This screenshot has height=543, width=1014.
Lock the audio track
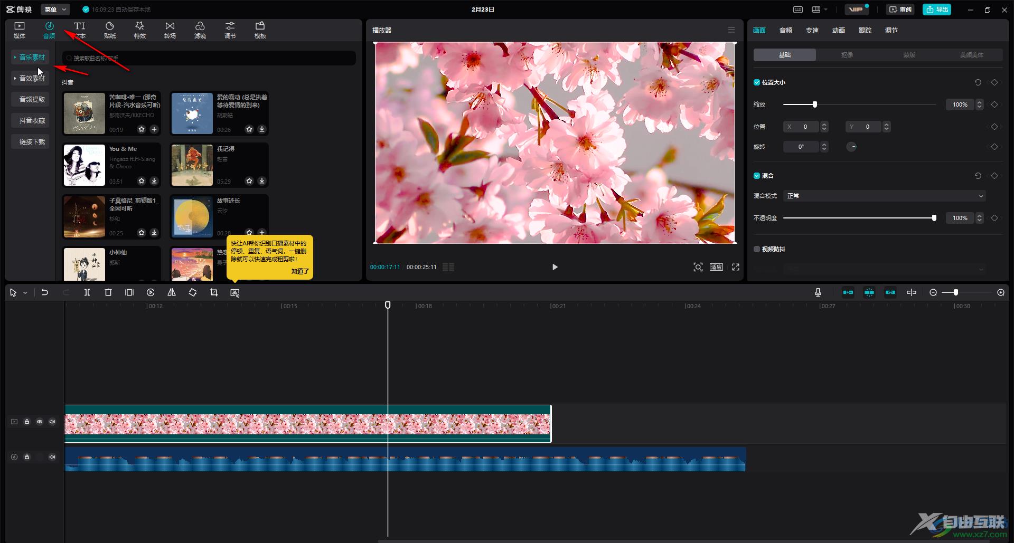click(x=27, y=457)
